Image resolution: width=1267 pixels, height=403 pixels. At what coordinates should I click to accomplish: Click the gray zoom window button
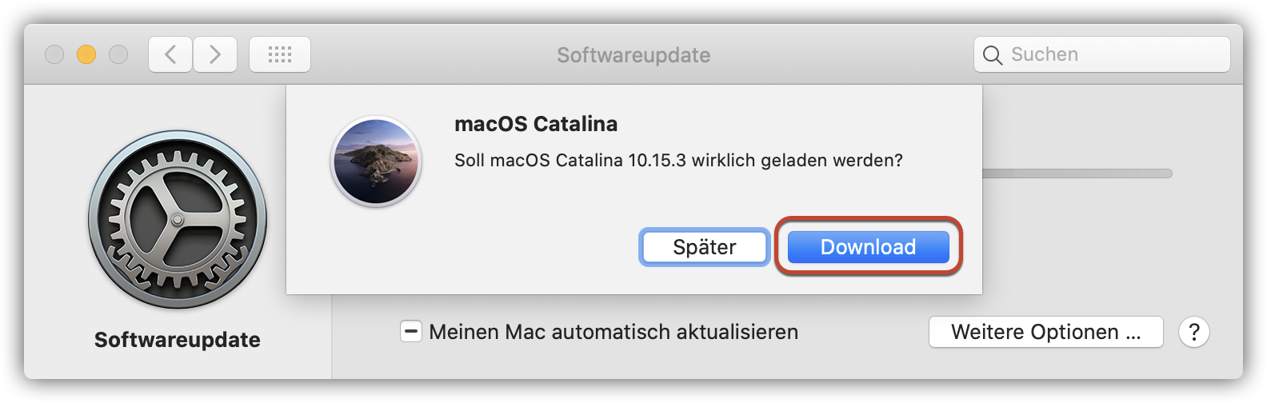point(118,54)
